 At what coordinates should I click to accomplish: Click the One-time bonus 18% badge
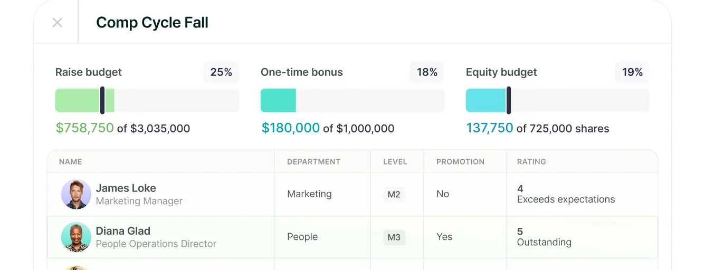click(427, 72)
